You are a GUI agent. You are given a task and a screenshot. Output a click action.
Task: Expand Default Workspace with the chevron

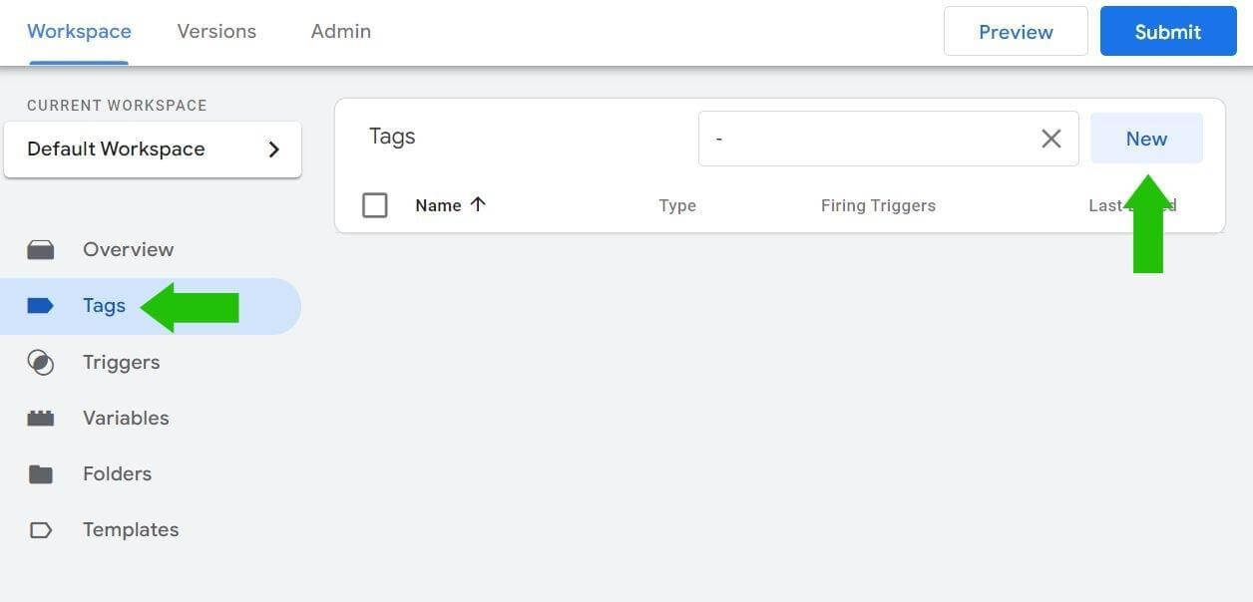(x=274, y=149)
